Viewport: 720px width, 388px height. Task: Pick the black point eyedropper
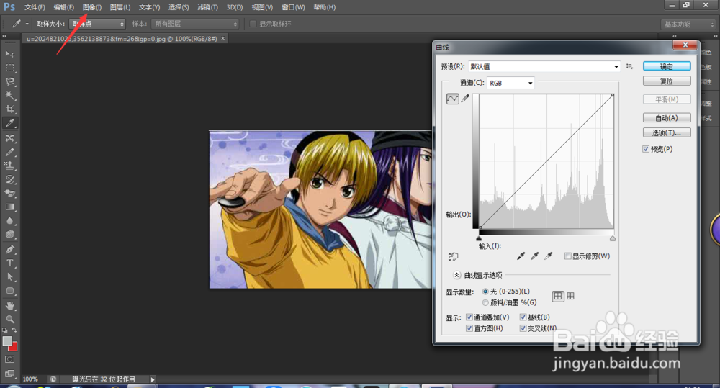(521, 256)
